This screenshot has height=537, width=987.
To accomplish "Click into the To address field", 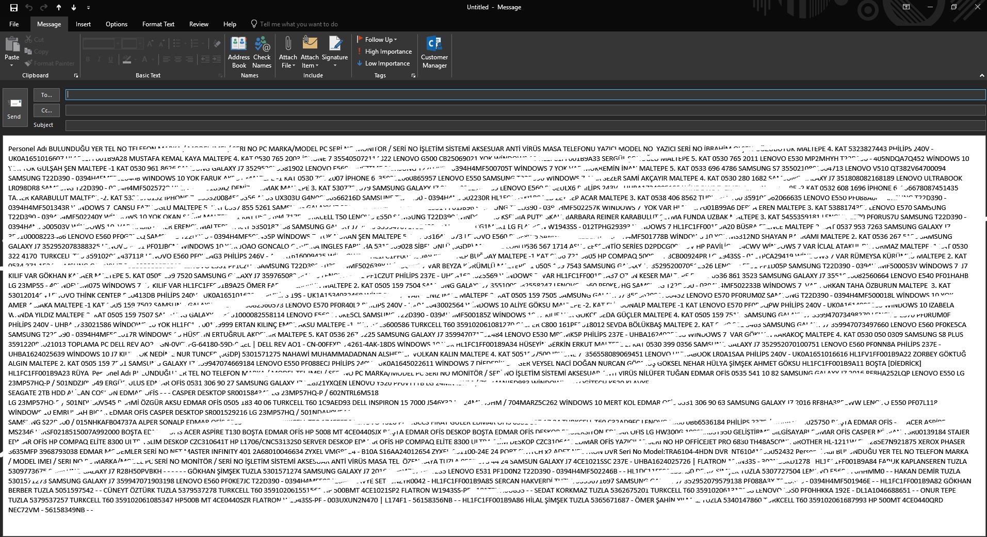I will tap(525, 95).
